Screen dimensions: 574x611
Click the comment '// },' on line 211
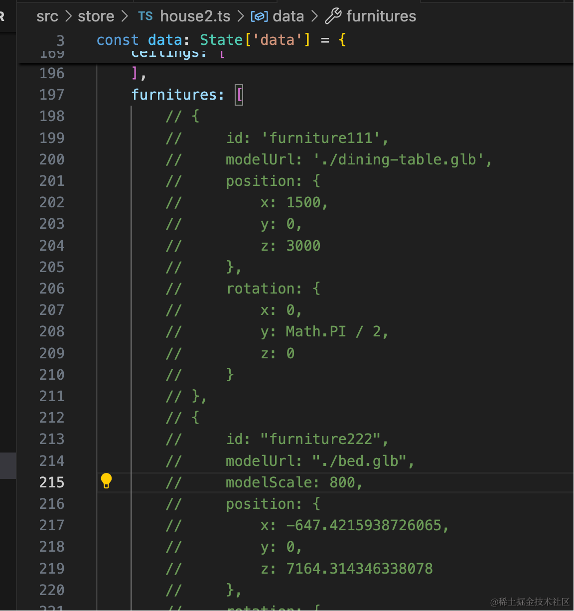[x=186, y=396]
